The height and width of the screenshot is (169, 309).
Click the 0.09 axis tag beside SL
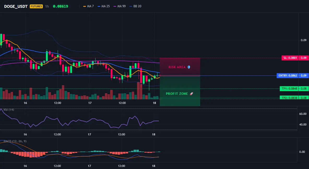click(304, 58)
